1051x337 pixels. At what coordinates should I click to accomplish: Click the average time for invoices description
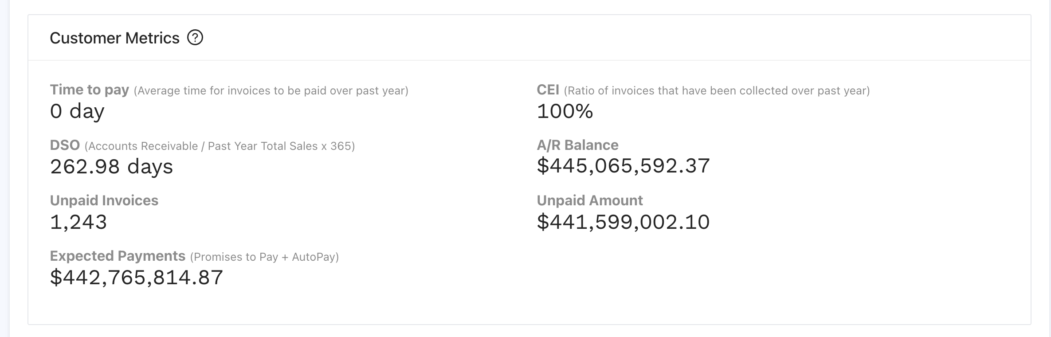click(271, 91)
